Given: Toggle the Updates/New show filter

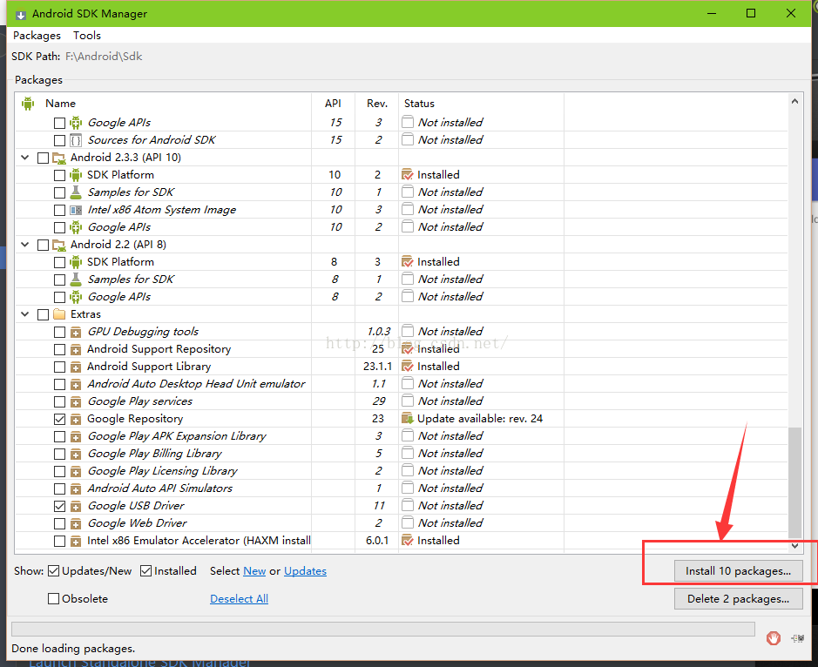Looking at the screenshot, I should click(53, 571).
